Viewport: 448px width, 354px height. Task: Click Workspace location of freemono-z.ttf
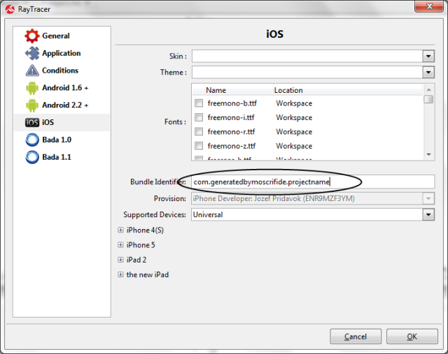coord(294,146)
